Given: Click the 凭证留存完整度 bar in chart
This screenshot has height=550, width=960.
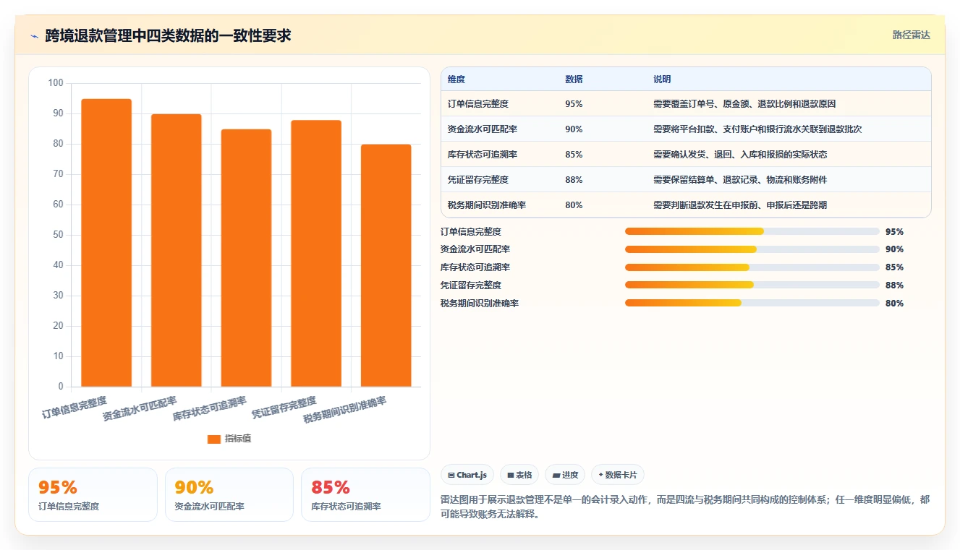Looking at the screenshot, I should [x=316, y=254].
